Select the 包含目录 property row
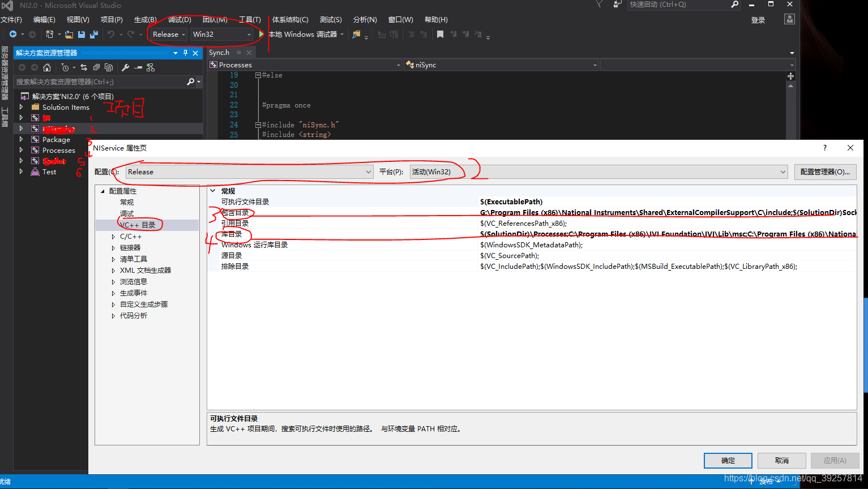The image size is (868, 489). [532, 213]
